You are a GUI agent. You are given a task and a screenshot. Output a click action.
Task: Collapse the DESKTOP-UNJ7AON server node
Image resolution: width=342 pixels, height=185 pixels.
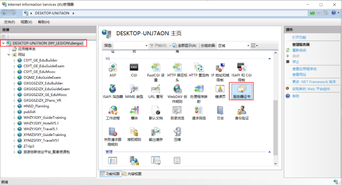3,43
